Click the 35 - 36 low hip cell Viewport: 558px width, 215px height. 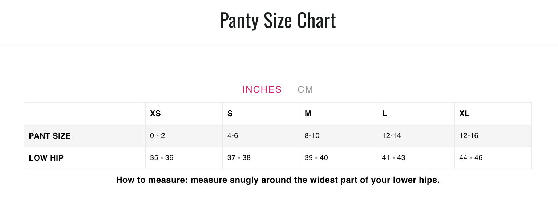184,158
